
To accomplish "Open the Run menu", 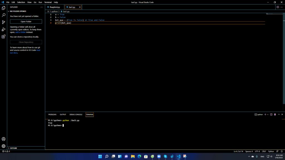I will (x=40, y=2).
